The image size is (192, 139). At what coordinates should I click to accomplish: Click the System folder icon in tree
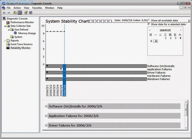click(12, 37)
